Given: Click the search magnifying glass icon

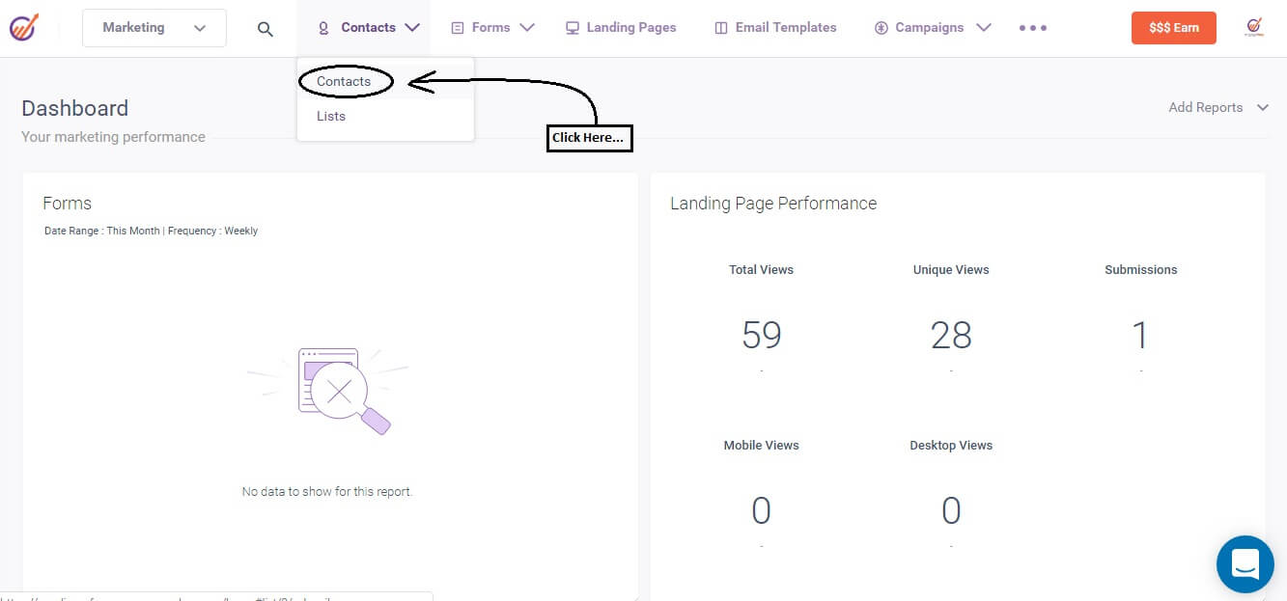Looking at the screenshot, I should click(x=265, y=28).
